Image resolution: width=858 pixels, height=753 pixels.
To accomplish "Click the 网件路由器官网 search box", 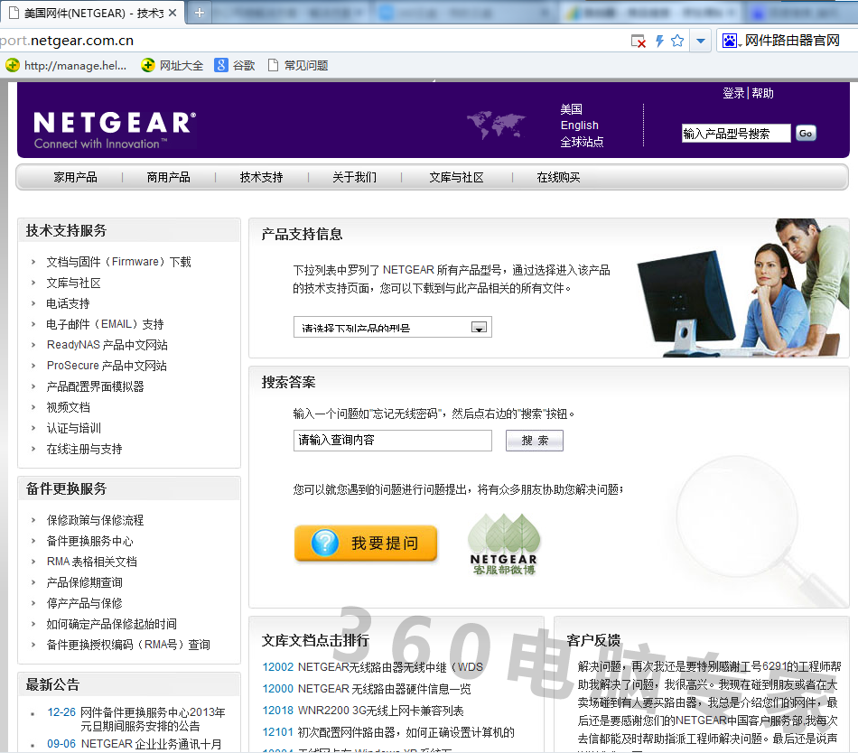I will pos(792,41).
